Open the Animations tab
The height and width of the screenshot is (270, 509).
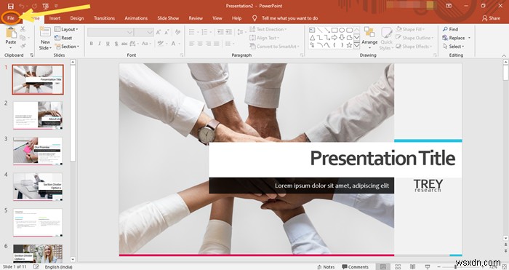pos(136,18)
